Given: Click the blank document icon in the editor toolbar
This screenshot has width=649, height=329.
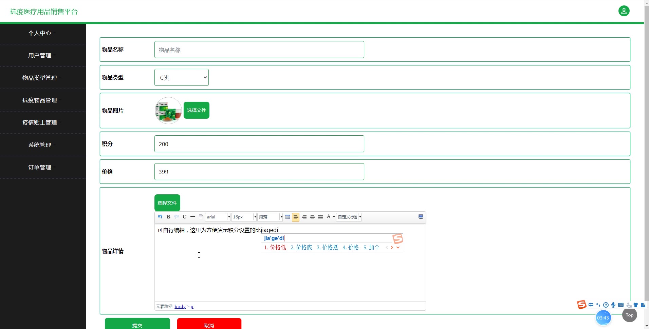Looking at the screenshot, I should pos(201,217).
